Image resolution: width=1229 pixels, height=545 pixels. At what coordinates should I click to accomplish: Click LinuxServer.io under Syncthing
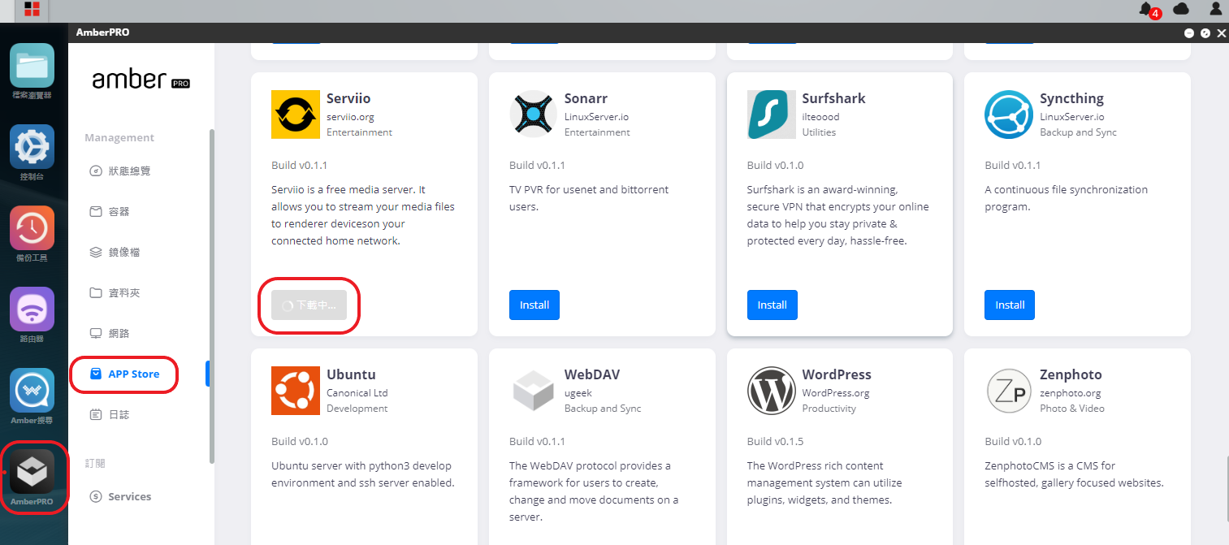pyautogui.click(x=1072, y=116)
